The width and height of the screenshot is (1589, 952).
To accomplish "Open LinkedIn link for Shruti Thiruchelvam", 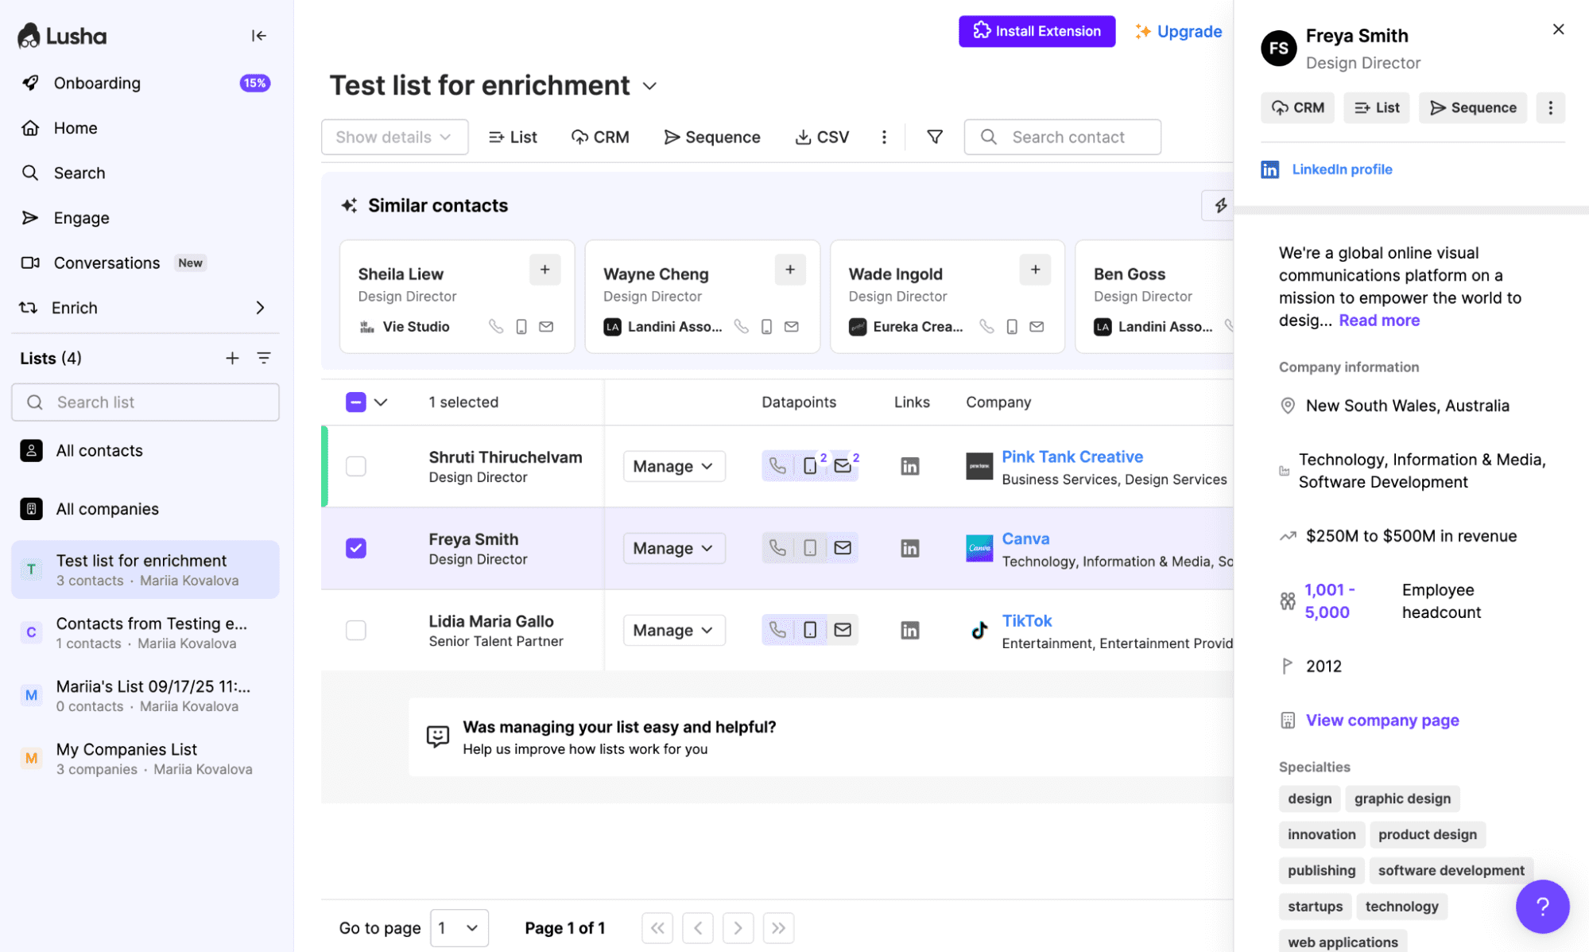I will click(x=909, y=466).
